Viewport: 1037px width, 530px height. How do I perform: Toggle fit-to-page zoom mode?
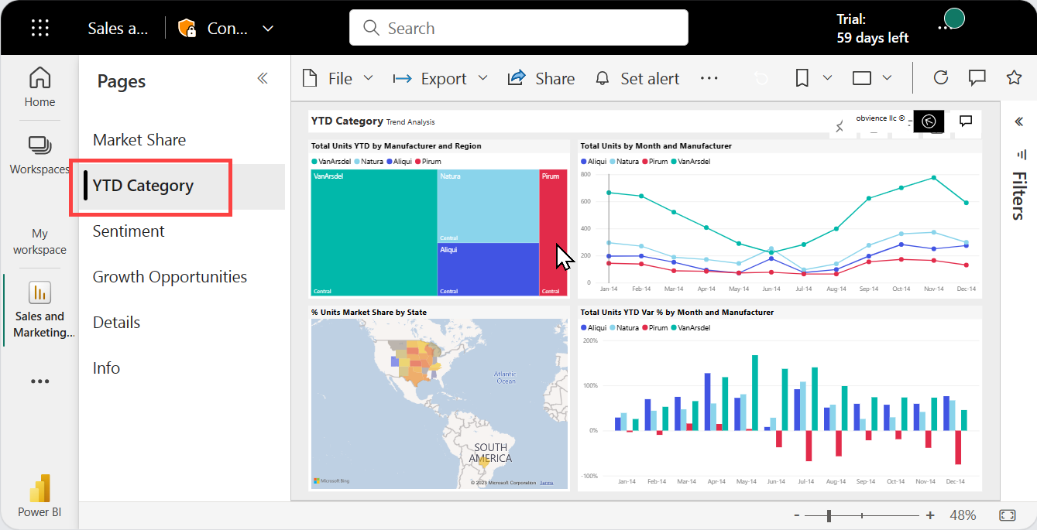tap(1008, 514)
